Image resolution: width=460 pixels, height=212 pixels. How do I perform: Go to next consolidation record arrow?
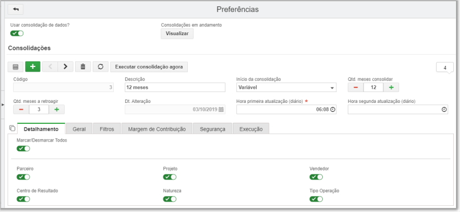65,66
